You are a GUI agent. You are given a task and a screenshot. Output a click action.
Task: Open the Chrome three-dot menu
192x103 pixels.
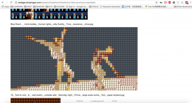pos(191,2)
